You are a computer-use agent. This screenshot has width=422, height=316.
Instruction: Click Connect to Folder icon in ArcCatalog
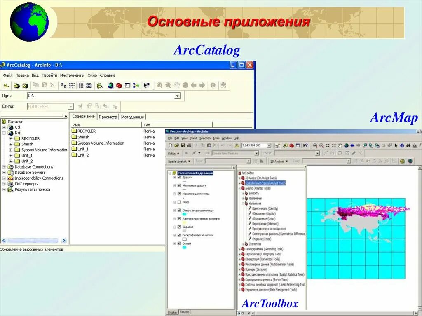click(x=16, y=85)
